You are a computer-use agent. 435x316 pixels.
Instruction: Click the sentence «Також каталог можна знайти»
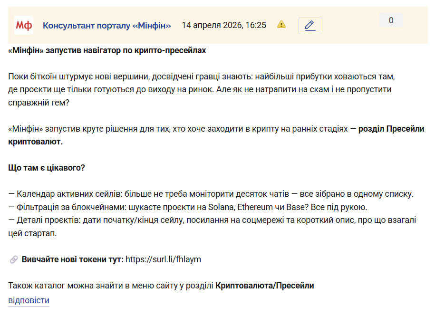tap(111, 286)
